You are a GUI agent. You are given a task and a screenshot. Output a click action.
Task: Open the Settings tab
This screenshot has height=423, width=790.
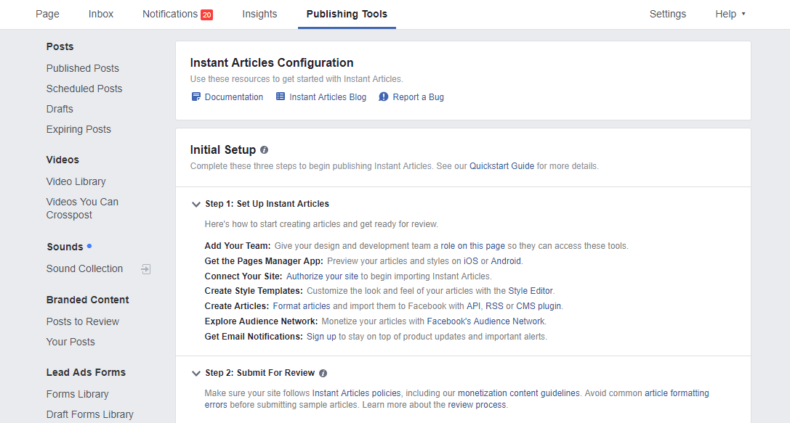668,14
